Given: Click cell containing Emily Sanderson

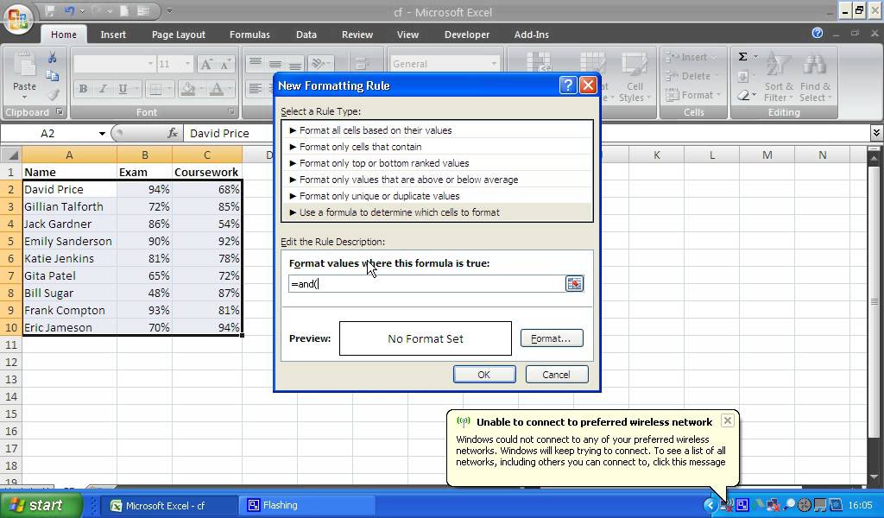Looking at the screenshot, I should [69, 241].
